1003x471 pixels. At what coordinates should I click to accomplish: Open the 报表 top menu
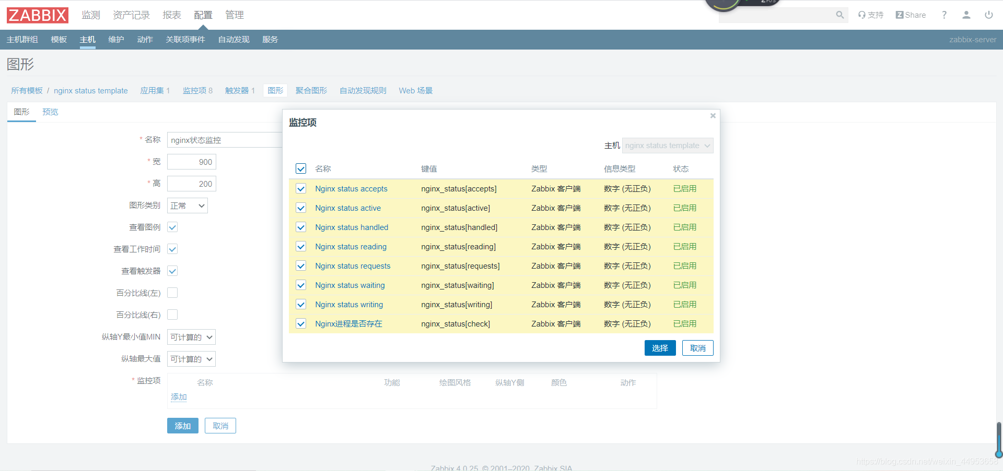(x=172, y=15)
